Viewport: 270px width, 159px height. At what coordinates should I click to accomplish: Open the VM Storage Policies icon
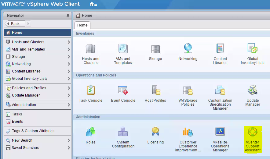(x=188, y=90)
